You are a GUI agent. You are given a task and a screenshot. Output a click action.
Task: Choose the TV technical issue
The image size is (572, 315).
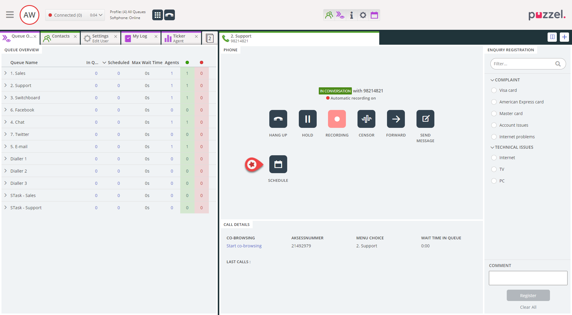click(494, 169)
